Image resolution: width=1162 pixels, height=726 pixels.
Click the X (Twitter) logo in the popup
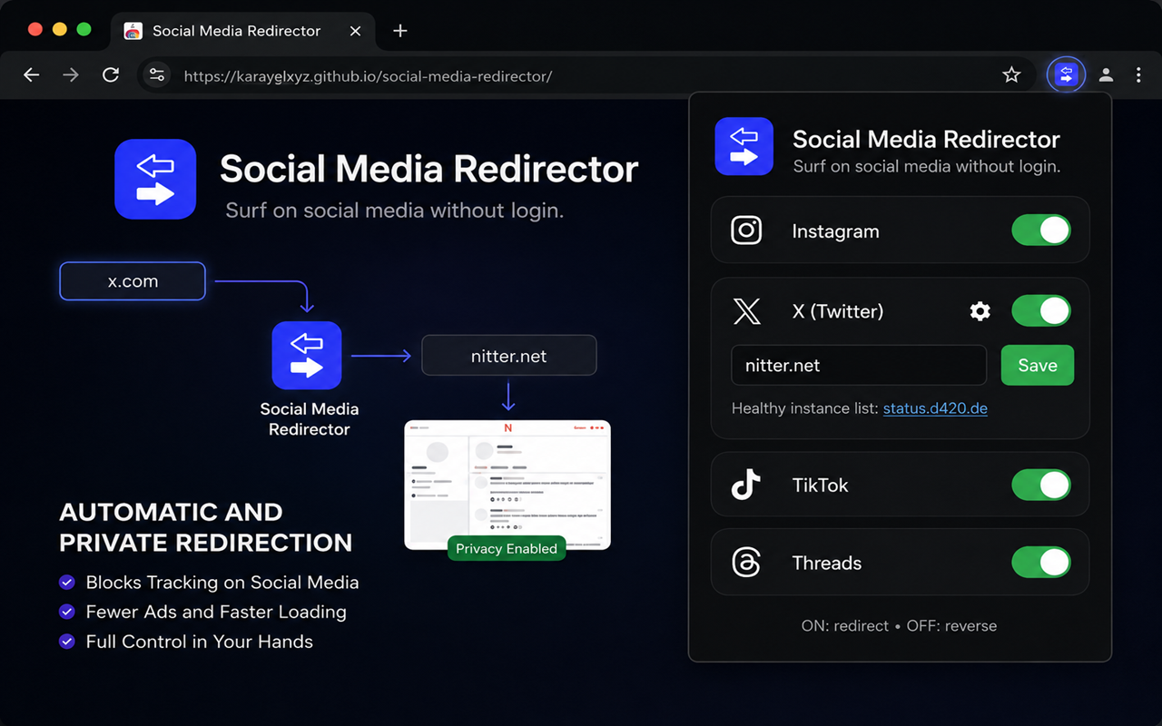click(746, 311)
